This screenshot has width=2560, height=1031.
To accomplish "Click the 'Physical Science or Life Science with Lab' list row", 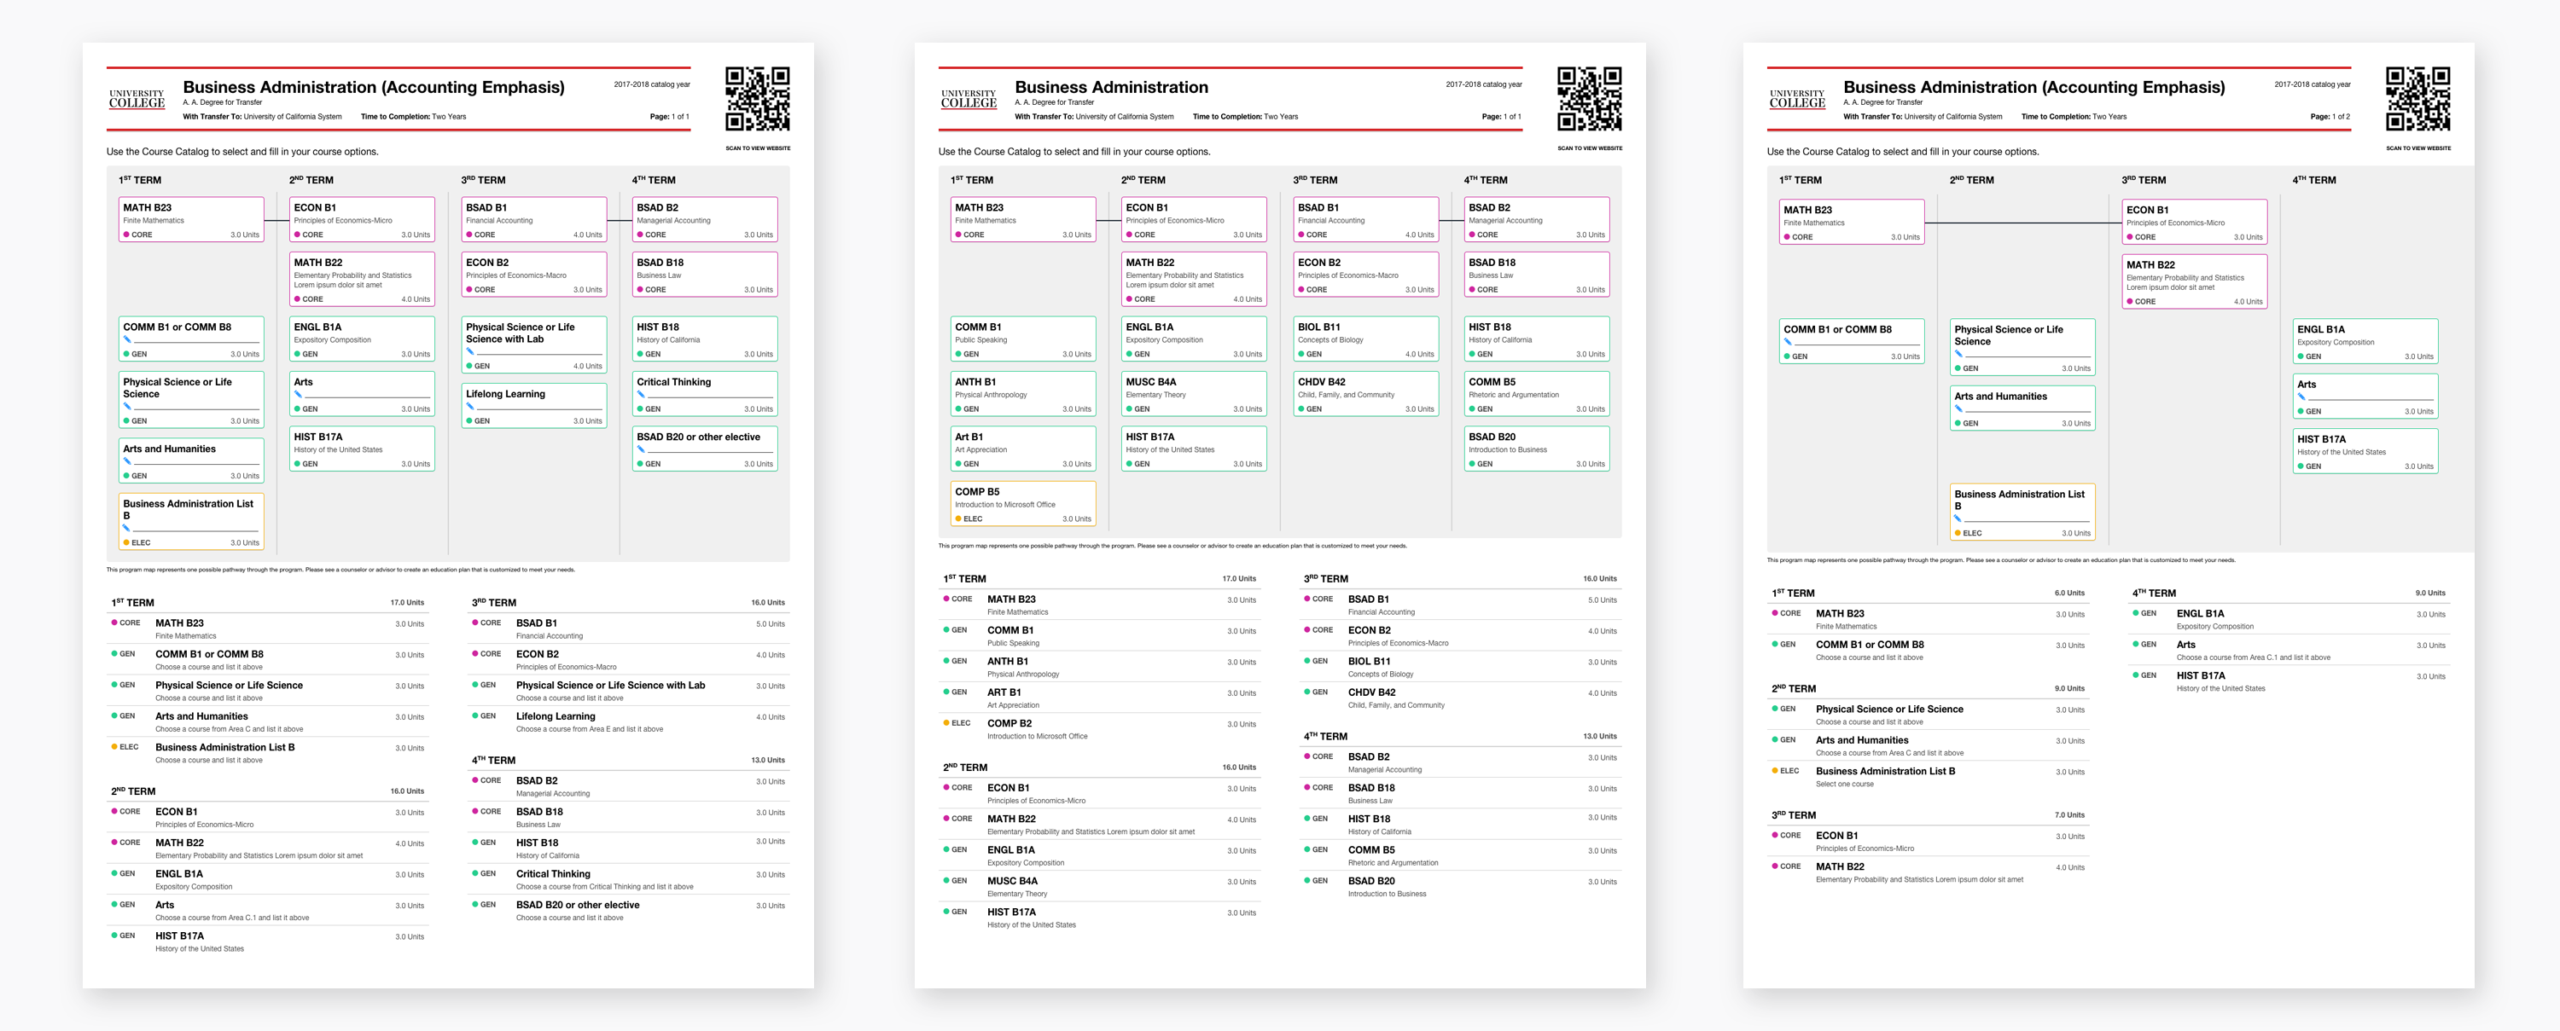I will (629, 690).
